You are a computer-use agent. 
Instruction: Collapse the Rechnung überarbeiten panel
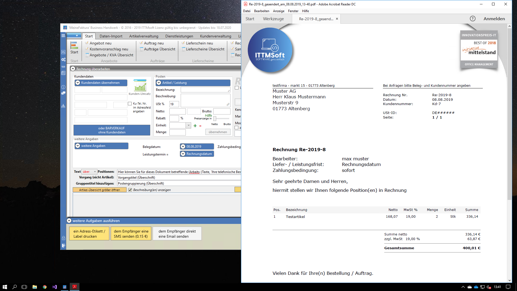tap(73, 69)
